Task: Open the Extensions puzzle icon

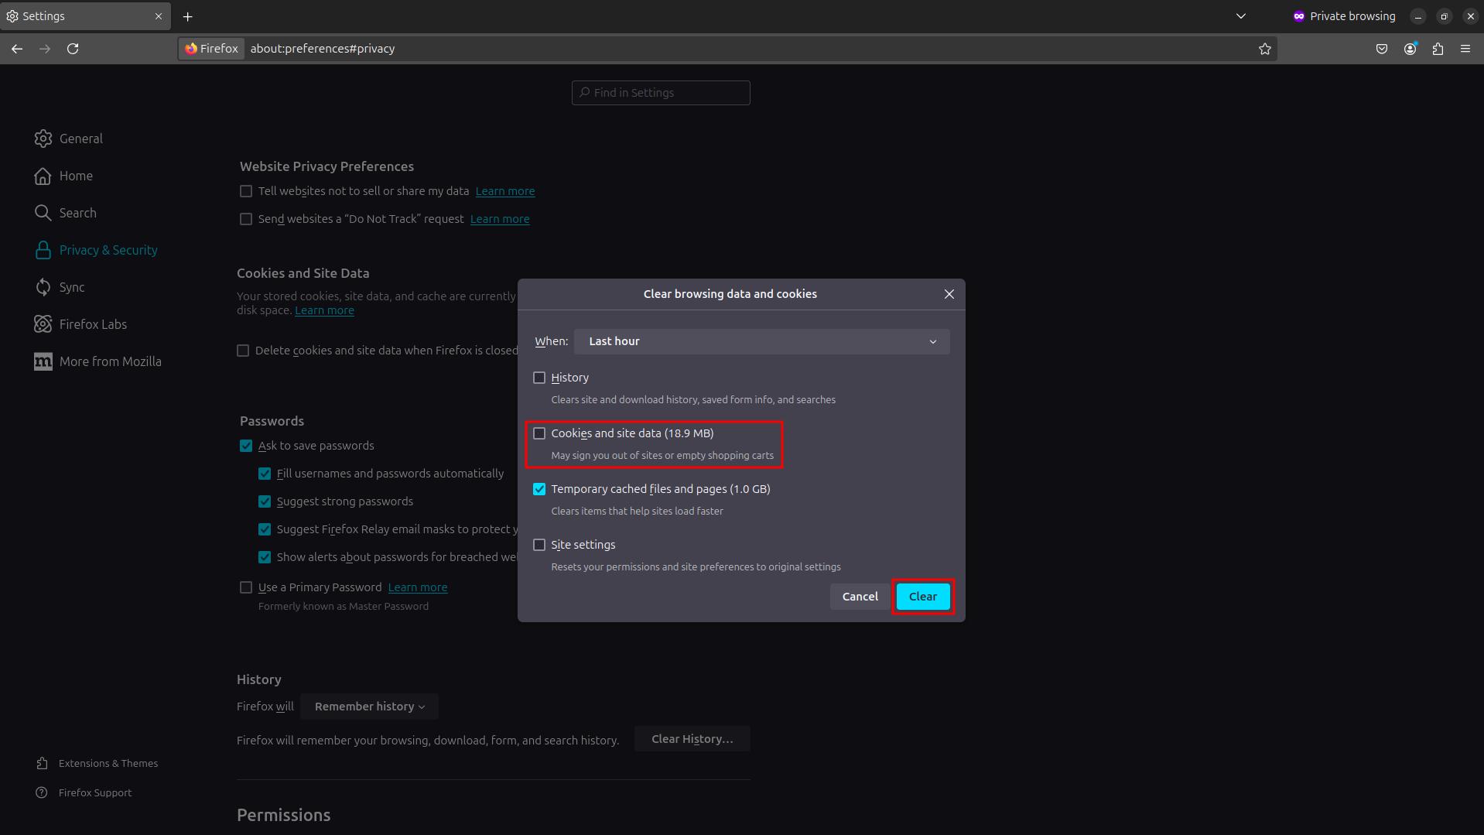Action: [x=1438, y=49]
